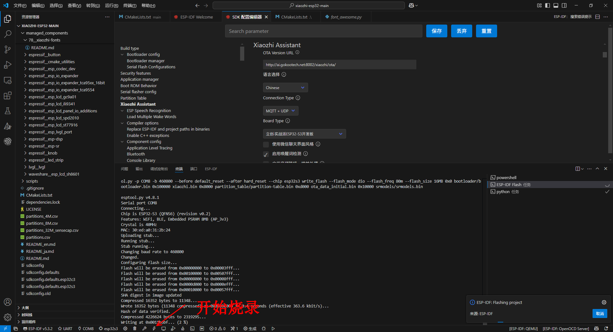Open the 运行(R) menu

[111, 5]
